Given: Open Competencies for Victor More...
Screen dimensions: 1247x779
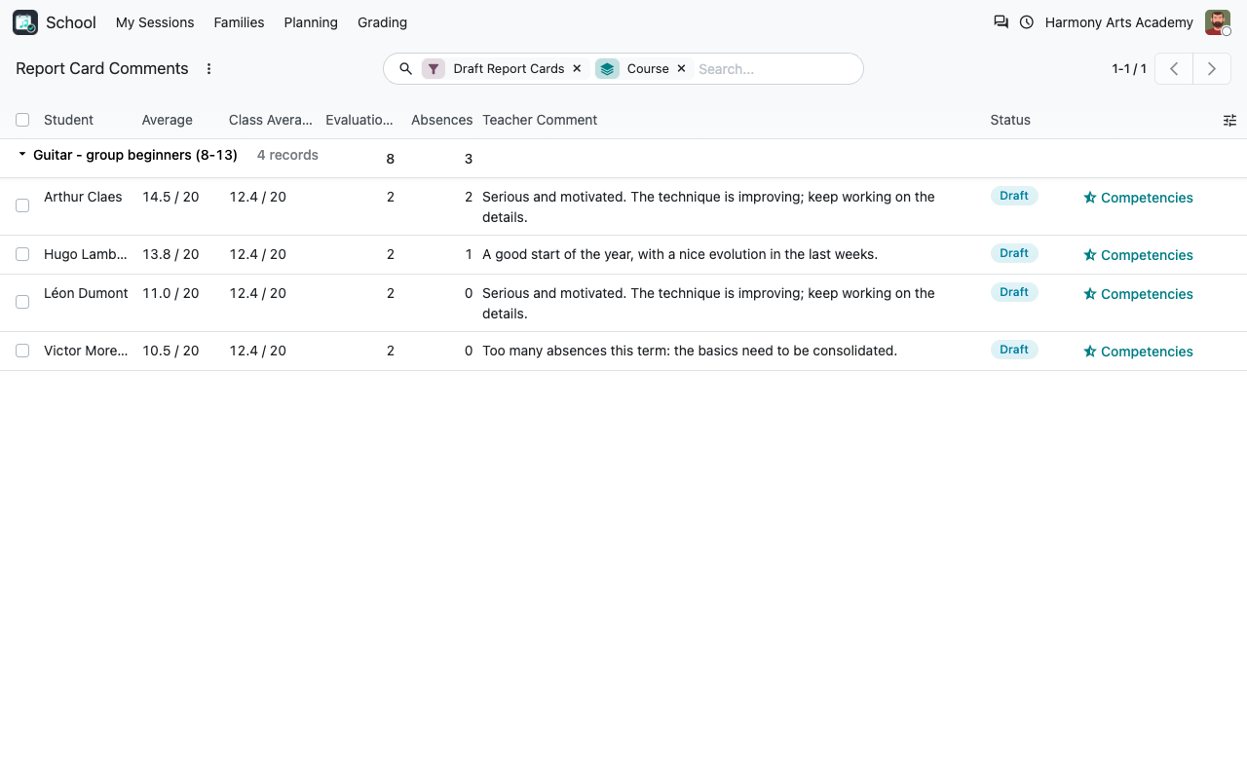Looking at the screenshot, I should [1138, 352].
